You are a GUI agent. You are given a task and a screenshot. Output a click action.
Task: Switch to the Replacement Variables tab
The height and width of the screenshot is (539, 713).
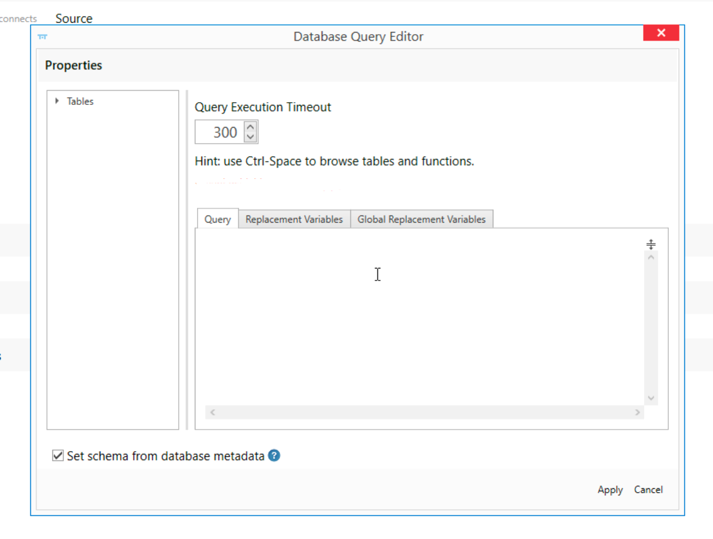[x=294, y=219]
